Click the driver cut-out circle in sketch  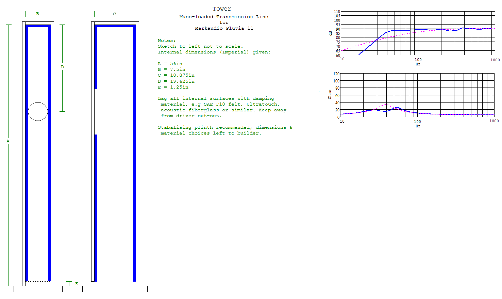[x=38, y=111]
